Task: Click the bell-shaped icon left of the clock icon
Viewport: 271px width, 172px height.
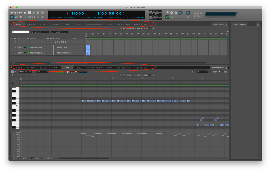Action: [167, 13]
